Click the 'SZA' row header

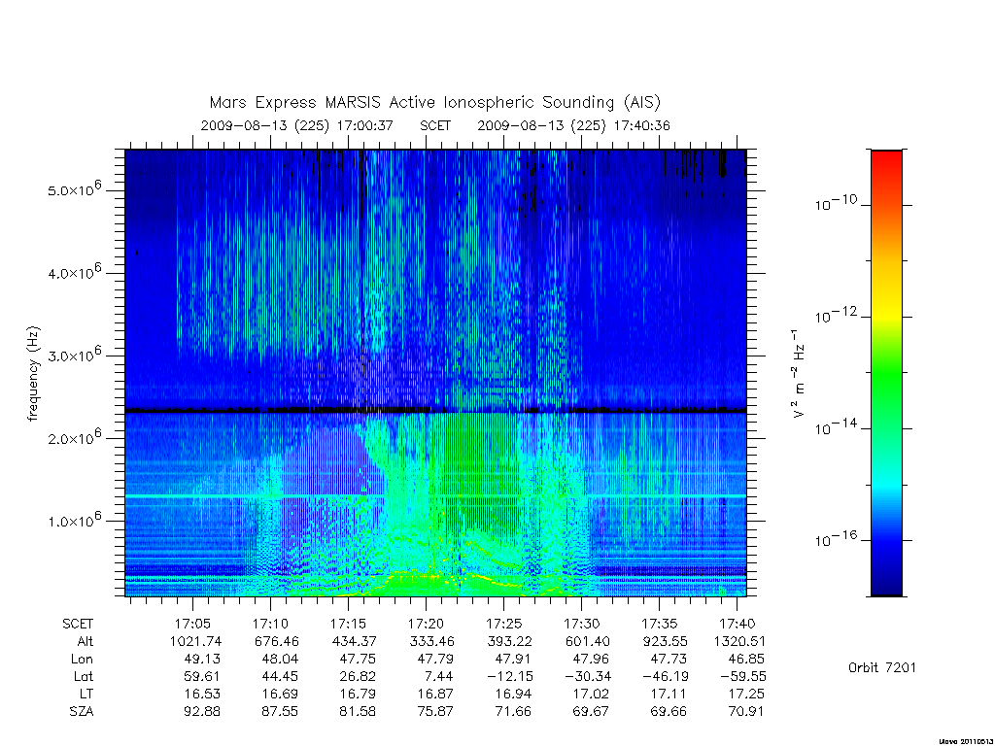tap(82, 711)
